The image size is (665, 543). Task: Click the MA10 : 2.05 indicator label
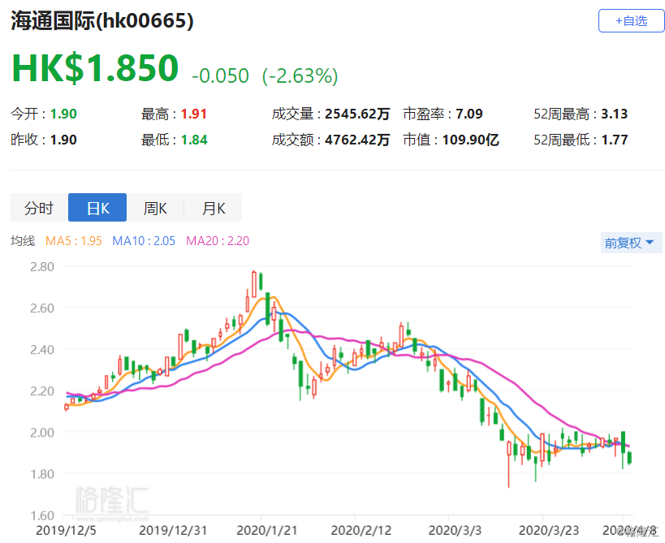coord(144,241)
